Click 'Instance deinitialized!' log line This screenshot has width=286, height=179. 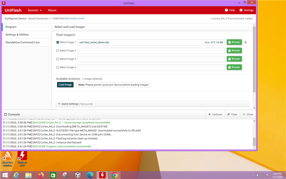point(42,142)
